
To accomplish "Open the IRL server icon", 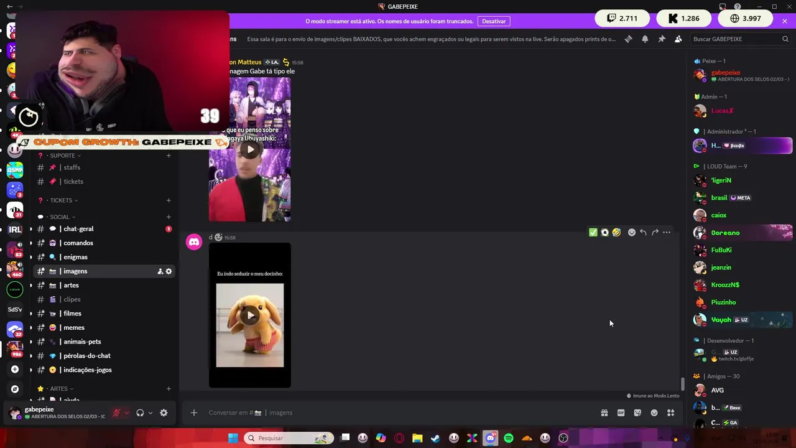I will (15, 229).
